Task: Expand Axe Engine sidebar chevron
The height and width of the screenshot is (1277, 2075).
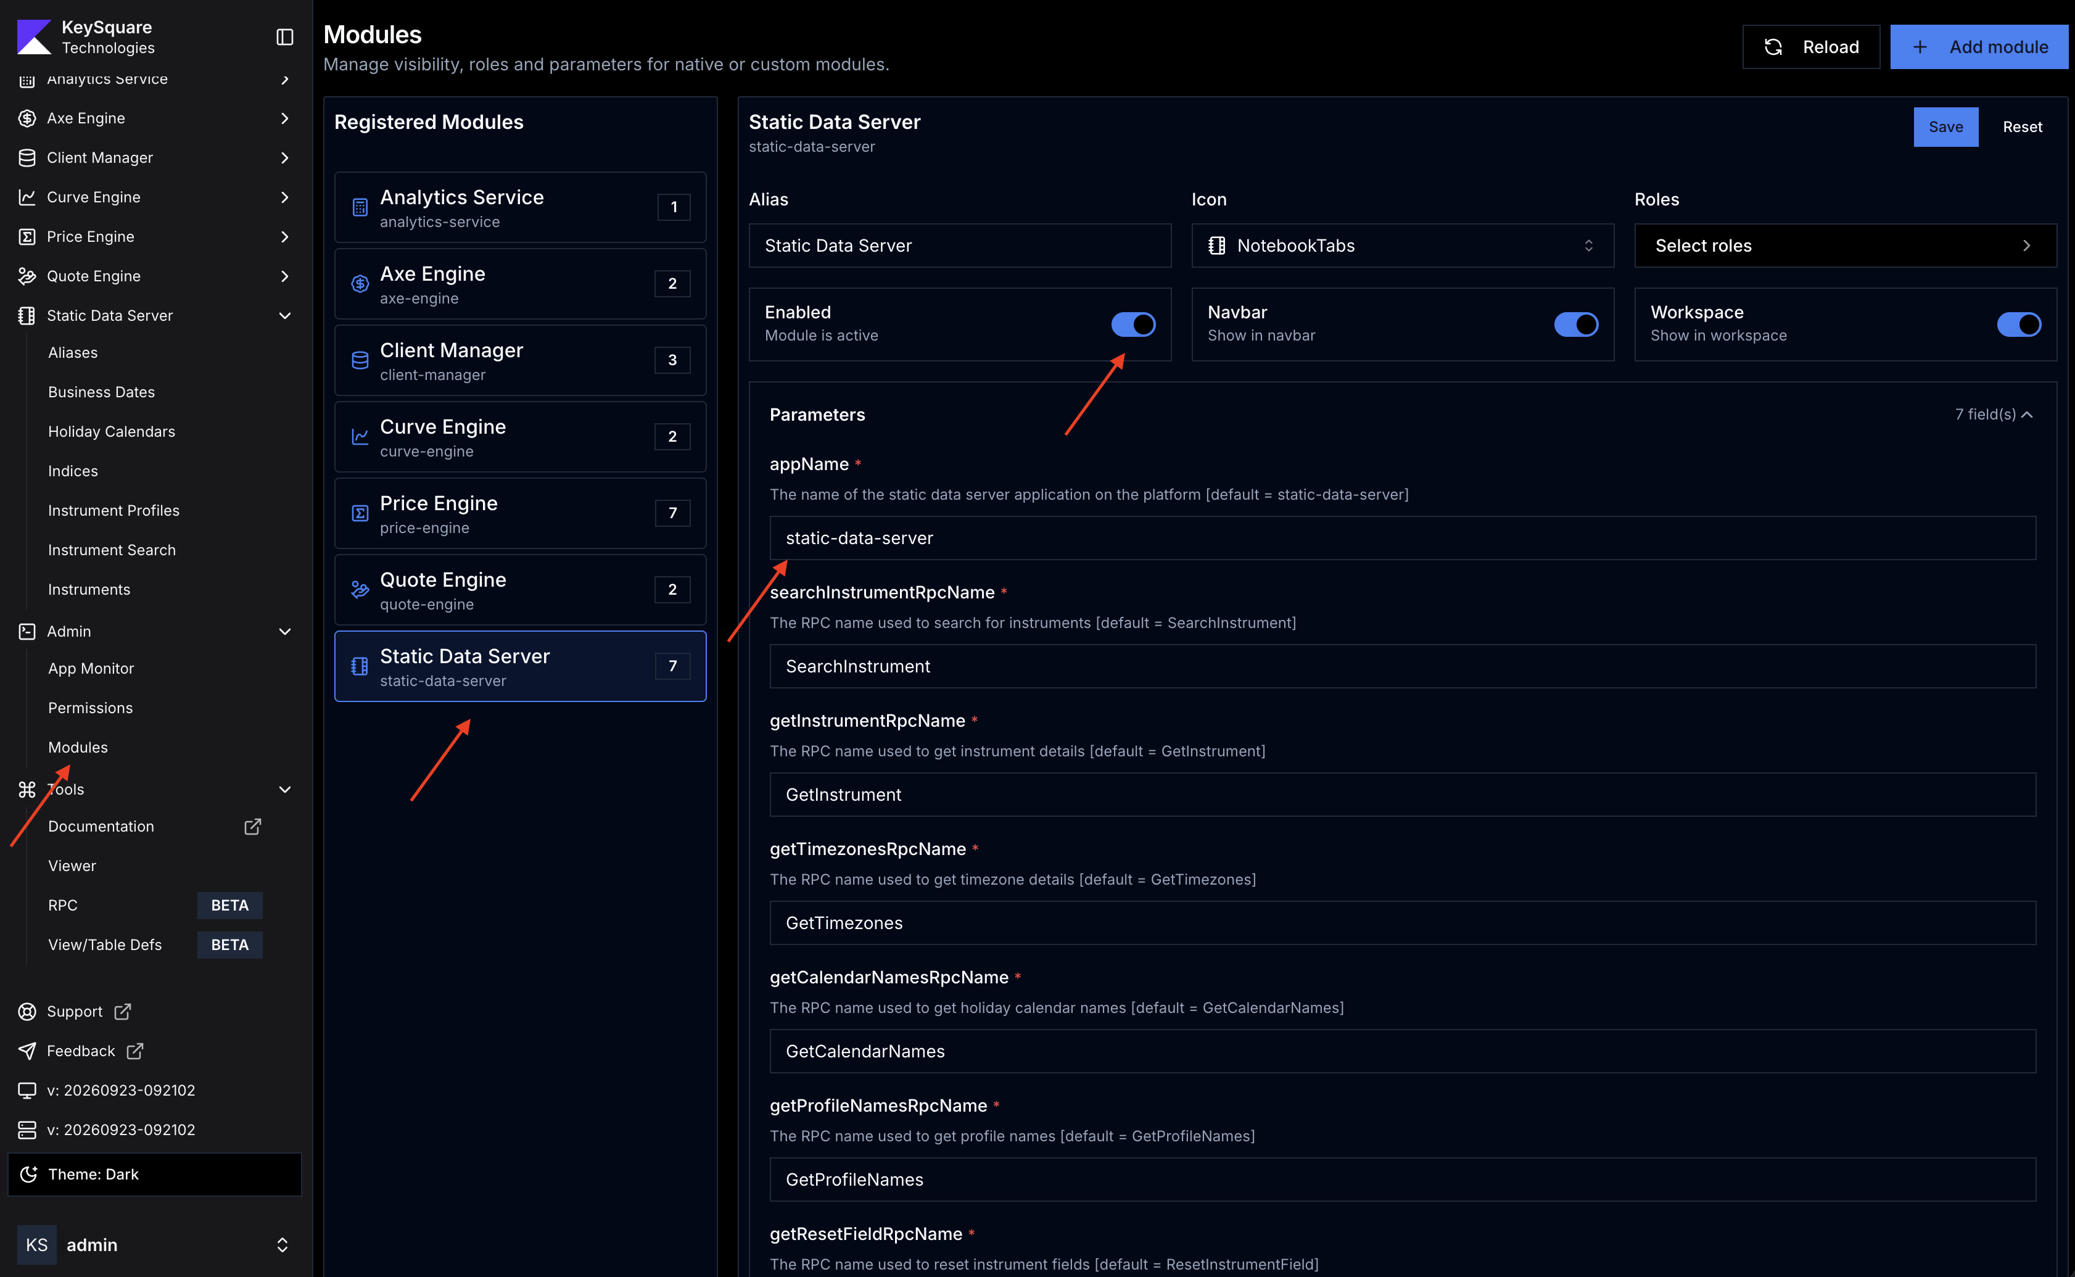Action: click(x=284, y=118)
